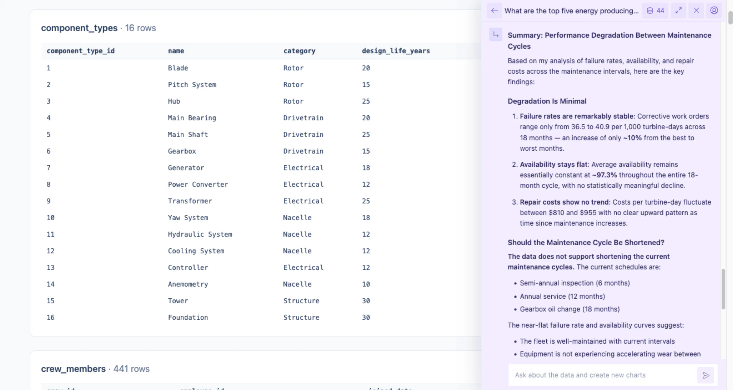Viewport: 733px width, 390px height.
Task: Open the database queries count 44 badge
Action: pos(655,11)
